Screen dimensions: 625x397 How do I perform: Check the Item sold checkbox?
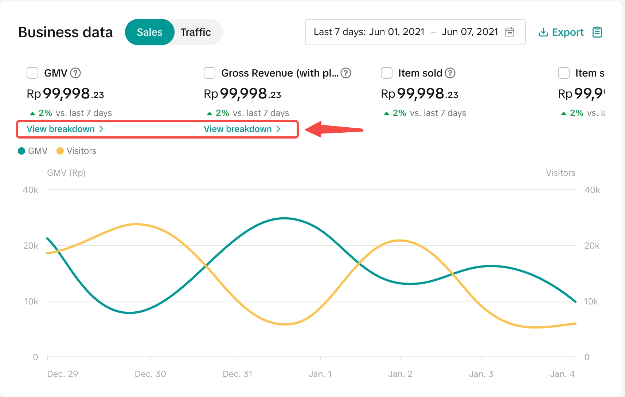pos(387,73)
